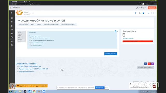Click Windows Start button on taskbar
166x93 pixels.
point(10,91)
